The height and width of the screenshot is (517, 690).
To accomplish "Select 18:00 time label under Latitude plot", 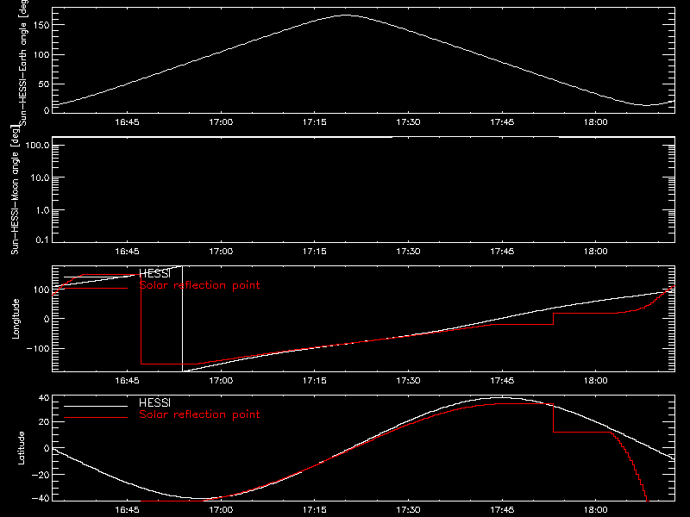I will point(596,510).
